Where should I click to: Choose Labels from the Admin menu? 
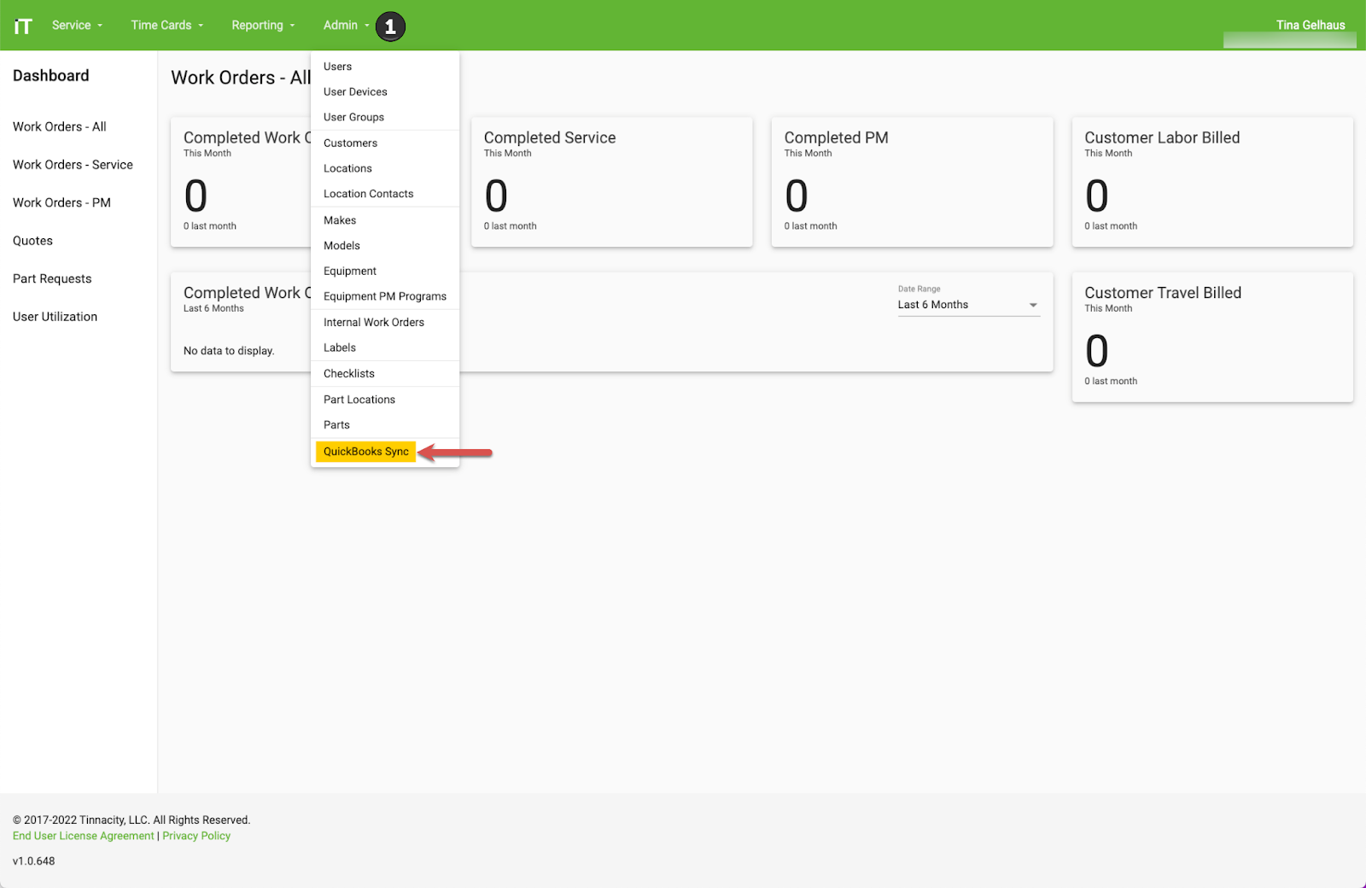point(385,348)
